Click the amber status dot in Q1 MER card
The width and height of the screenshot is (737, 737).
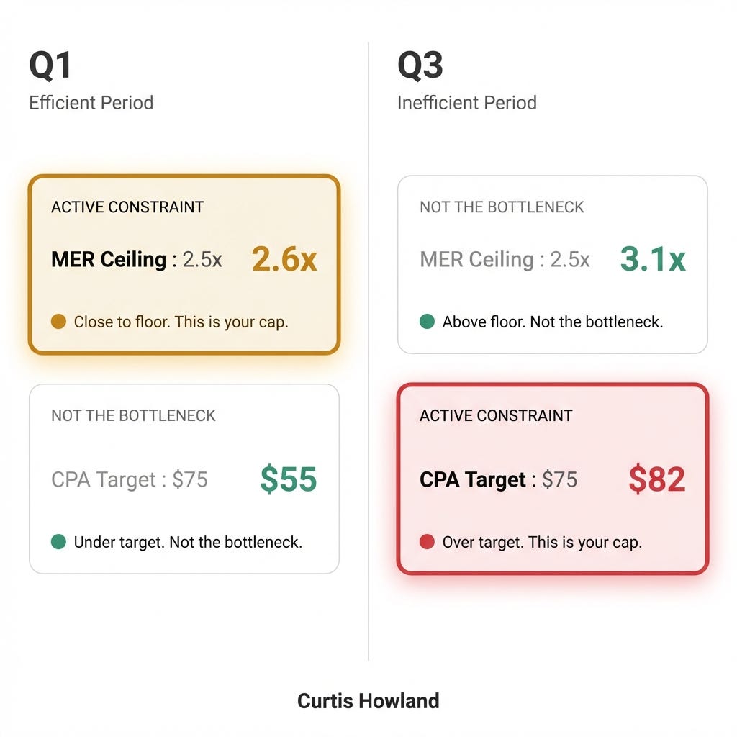click(58, 322)
